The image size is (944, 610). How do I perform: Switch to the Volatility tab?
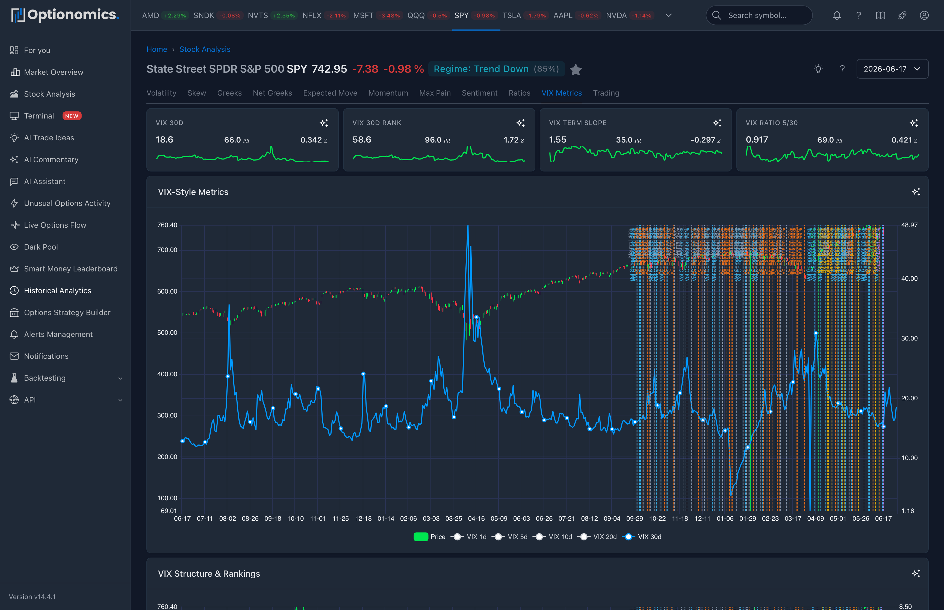pos(161,93)
